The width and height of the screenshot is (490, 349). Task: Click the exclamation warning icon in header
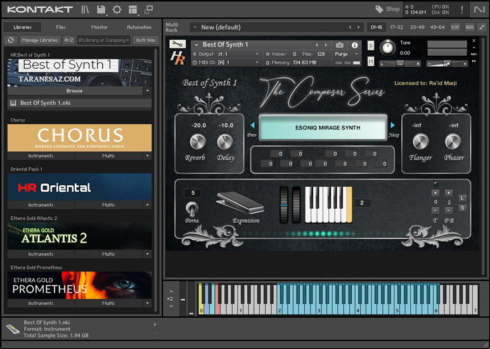pyautogui.click(x=462, y=10)
